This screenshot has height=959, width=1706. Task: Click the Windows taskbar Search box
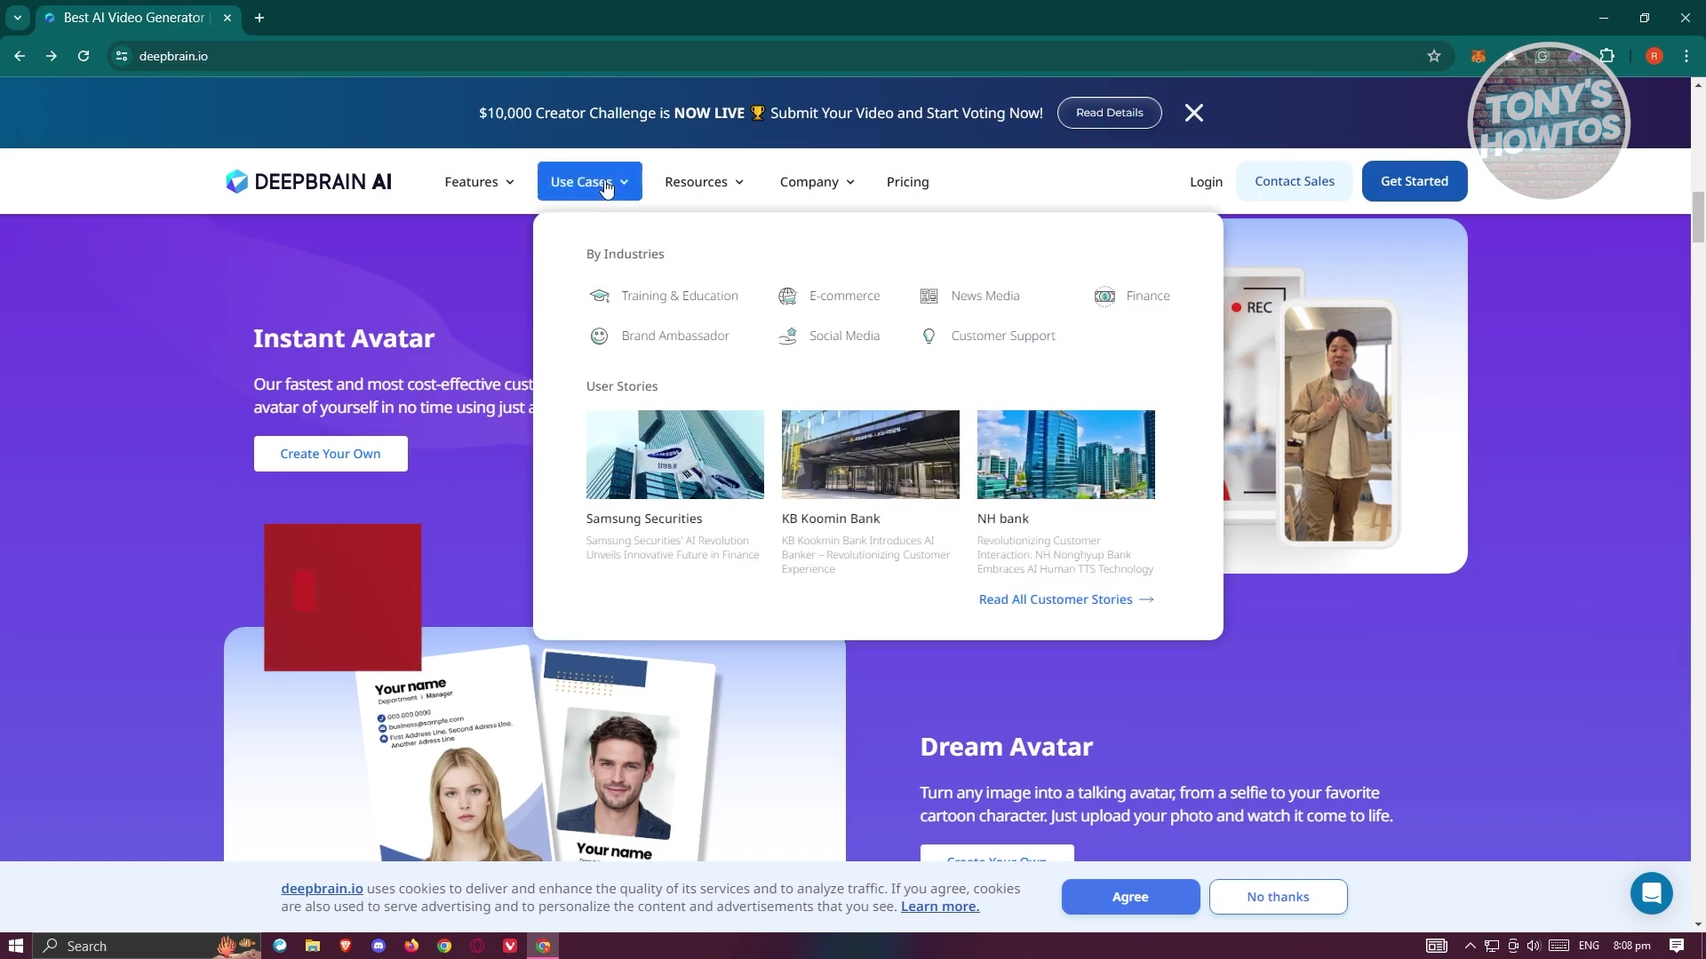pos(147,946)
